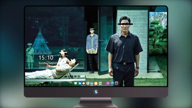
Task: Open the yellow Notes app in dock
Action: [x=96, y=83]
